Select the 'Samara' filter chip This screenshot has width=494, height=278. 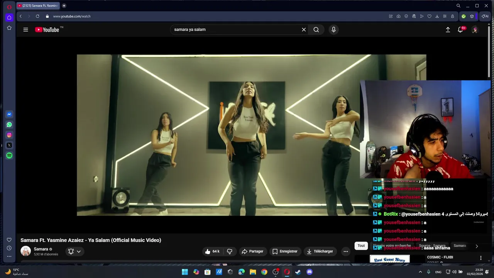460,246
